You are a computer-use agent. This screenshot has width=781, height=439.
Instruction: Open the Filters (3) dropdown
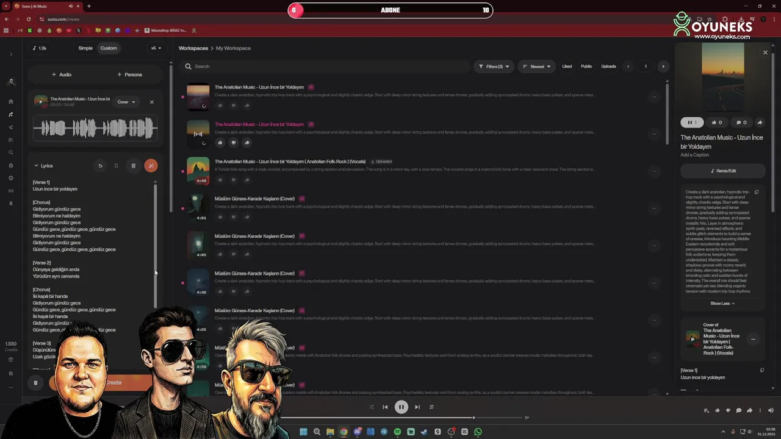coord(493,66)
